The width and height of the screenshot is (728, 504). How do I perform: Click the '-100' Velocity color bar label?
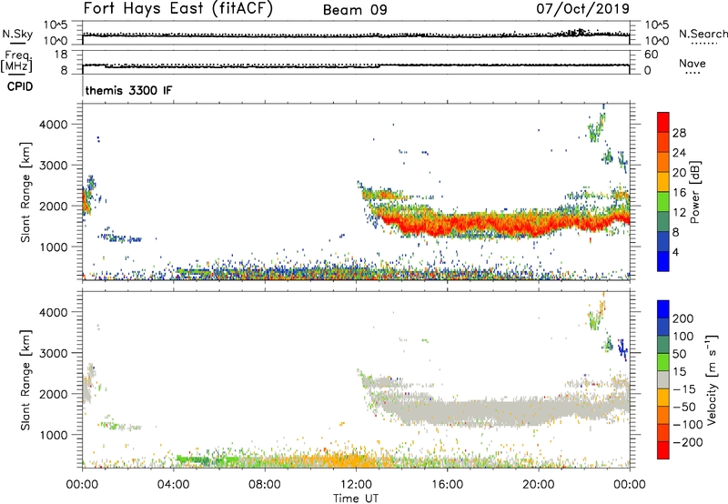click(x=688, y=424)
